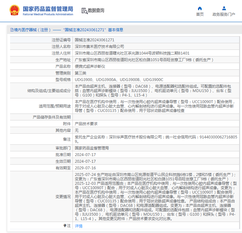
Task: Click 其他内容 value 无
Action: tap(77, 131)
